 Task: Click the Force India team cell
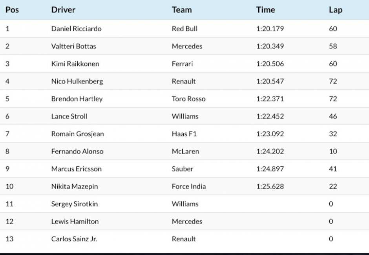(189, 186)
